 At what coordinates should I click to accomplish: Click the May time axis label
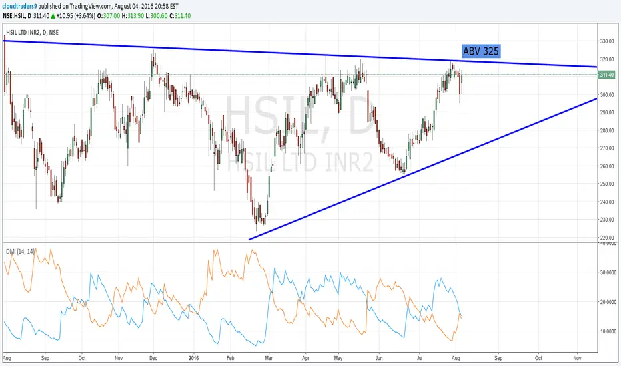(338, 358)
